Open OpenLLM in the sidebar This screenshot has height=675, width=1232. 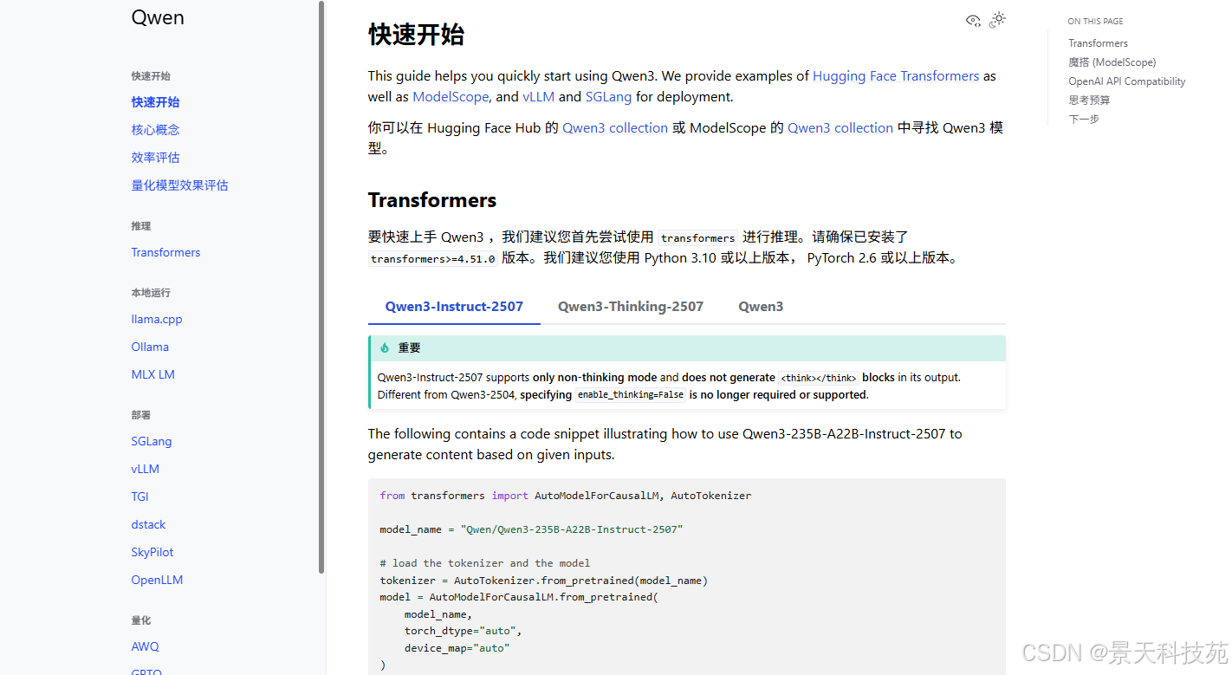(157, 580)
